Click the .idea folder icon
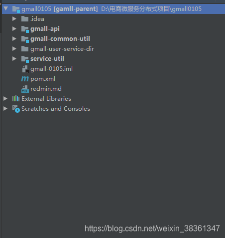The image size is (225, 238). [x=25, y=19]
